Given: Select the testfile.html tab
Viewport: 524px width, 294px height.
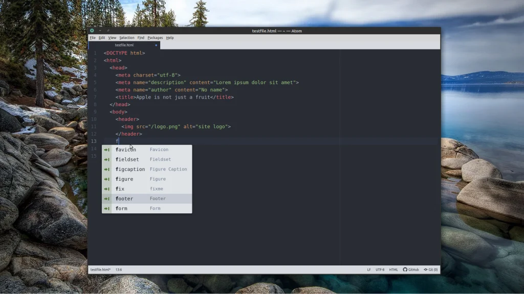Looking at the screenshot, I should (x=124, y=45).
